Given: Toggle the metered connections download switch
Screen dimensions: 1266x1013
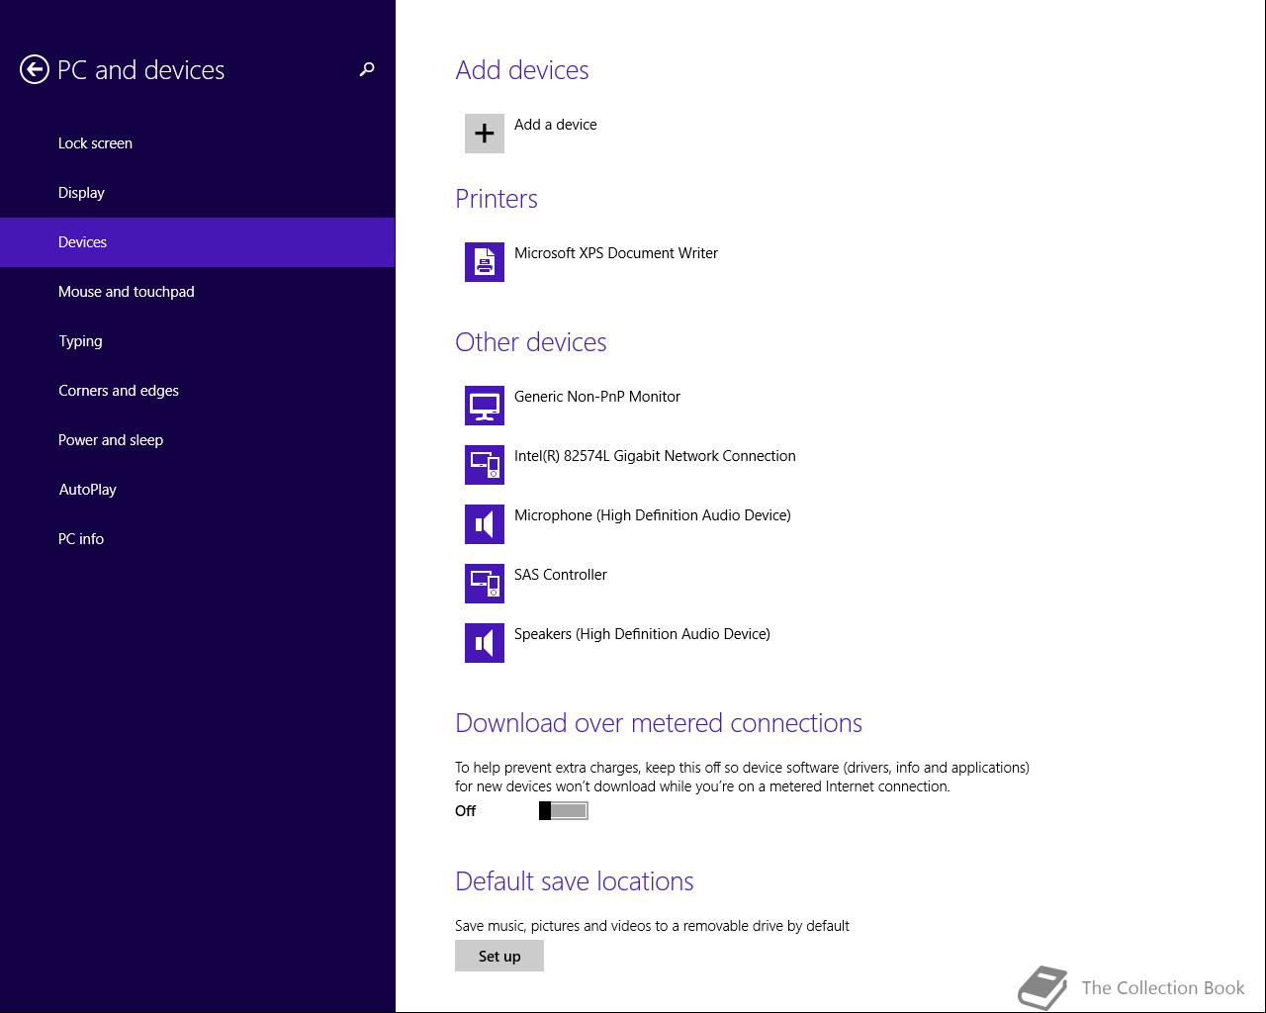Looking at the screenshot, I should coord(564,811).
